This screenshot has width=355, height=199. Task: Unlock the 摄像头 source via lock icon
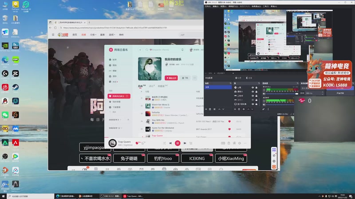(x=256, y=92)
